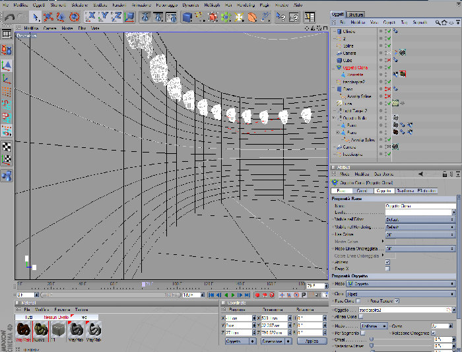Click the viewport layout icon in left toolbar
Viewport: 462px width, 352px height.
tap(7, 34)
